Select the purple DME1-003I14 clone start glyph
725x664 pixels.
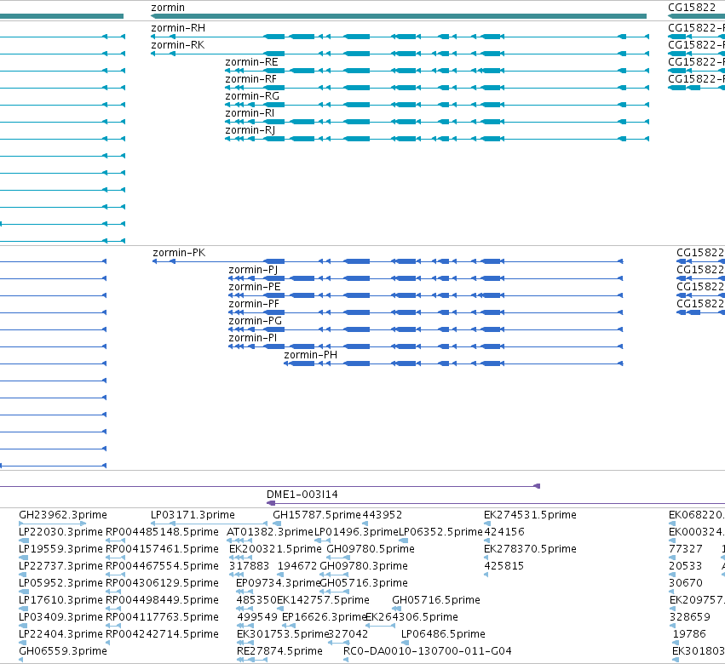272,503
